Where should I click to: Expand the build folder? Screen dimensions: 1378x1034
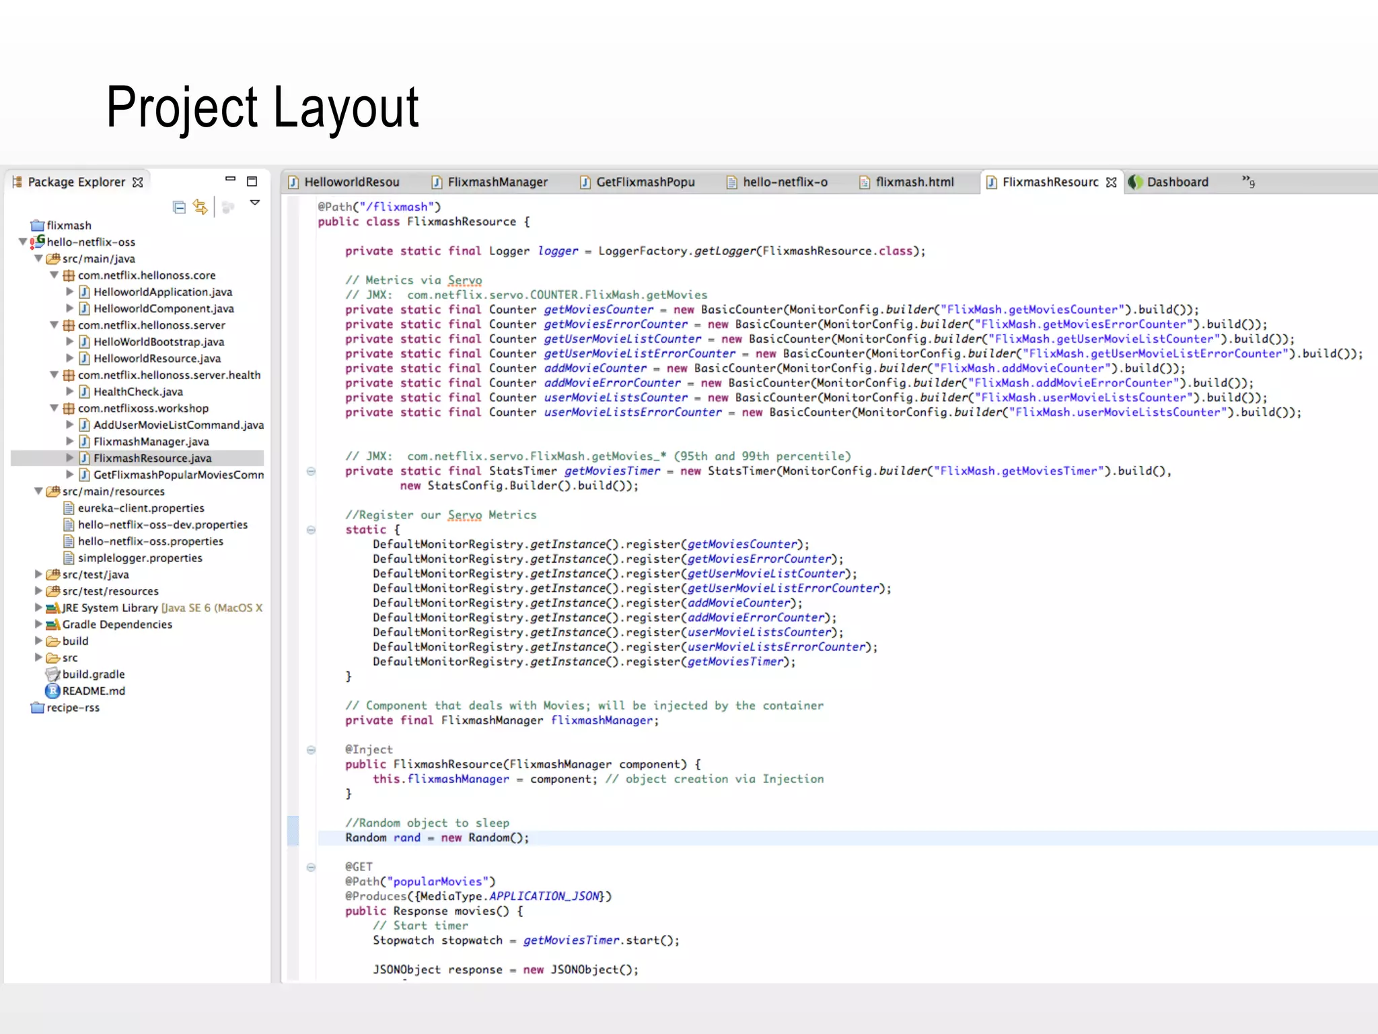(38, 641)
